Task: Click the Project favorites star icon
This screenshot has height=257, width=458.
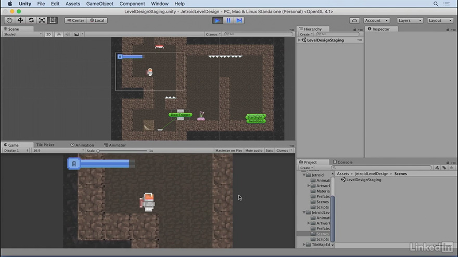Action: click(x=451, y=168)
